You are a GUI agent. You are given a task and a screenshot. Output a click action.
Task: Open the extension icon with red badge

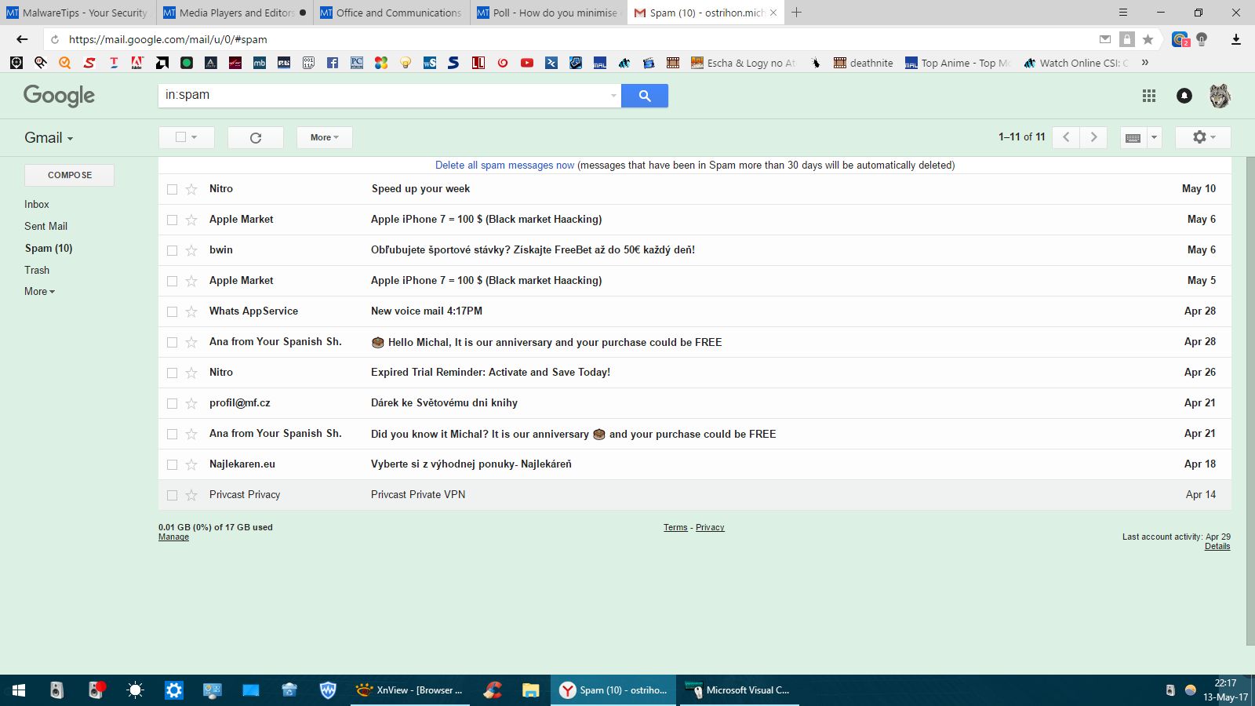pos(1180,39)
